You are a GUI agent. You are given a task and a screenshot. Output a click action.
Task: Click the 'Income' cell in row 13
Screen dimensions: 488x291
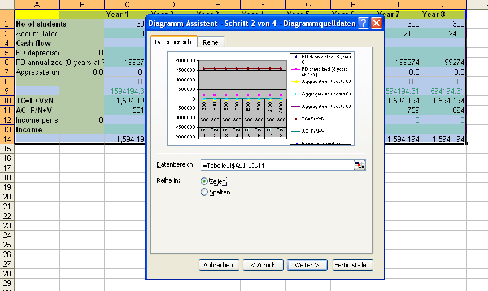[37, 130]
